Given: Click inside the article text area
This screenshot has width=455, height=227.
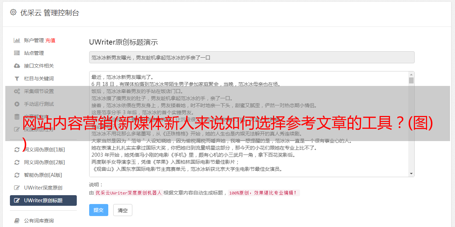Looking at the screenshot, I should (249, 124).
